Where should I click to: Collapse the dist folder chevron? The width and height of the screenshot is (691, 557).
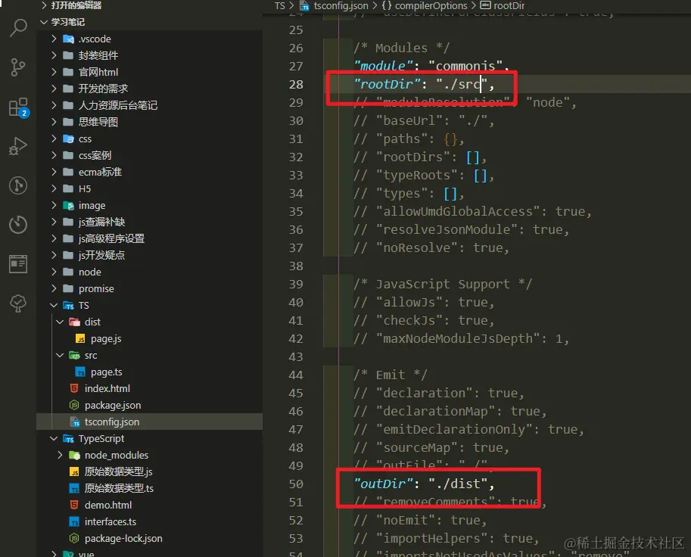coord(60,322)
